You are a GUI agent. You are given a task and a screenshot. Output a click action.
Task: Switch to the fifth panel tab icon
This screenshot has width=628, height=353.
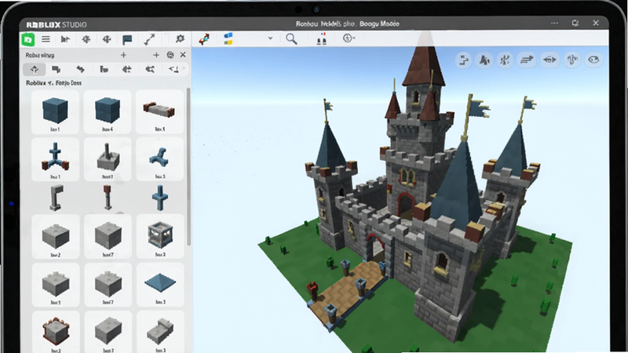pyautogui.click(x=127, y=70)
